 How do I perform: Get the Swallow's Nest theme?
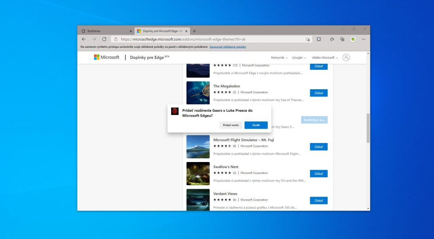pos(319,173)
